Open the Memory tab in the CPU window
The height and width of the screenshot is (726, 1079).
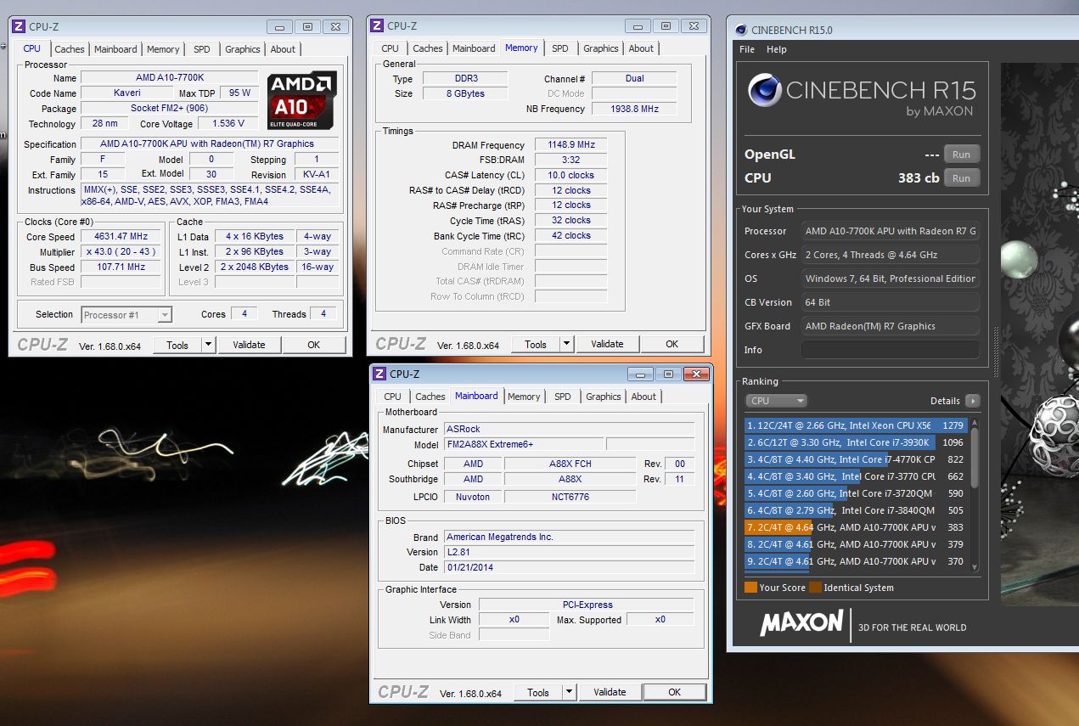click(163, 49)
